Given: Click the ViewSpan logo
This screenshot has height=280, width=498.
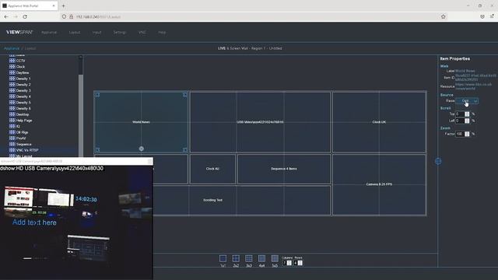Looking at the screenshot, I should (x=19, y=32).
